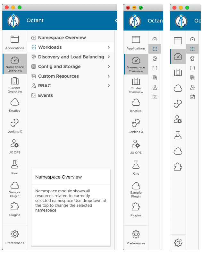Collapse navigation with the header arrow, left window

(116, 21)
